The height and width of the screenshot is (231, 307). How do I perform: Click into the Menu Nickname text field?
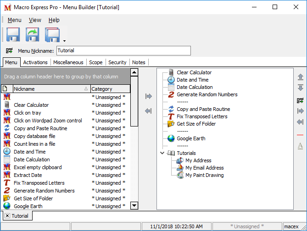(x=123, y=51)
